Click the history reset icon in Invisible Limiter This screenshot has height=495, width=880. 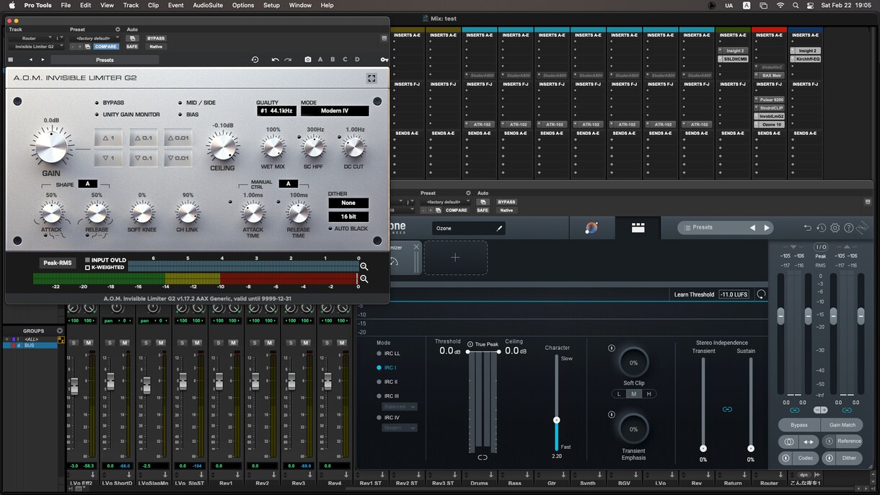coord(255,60)
